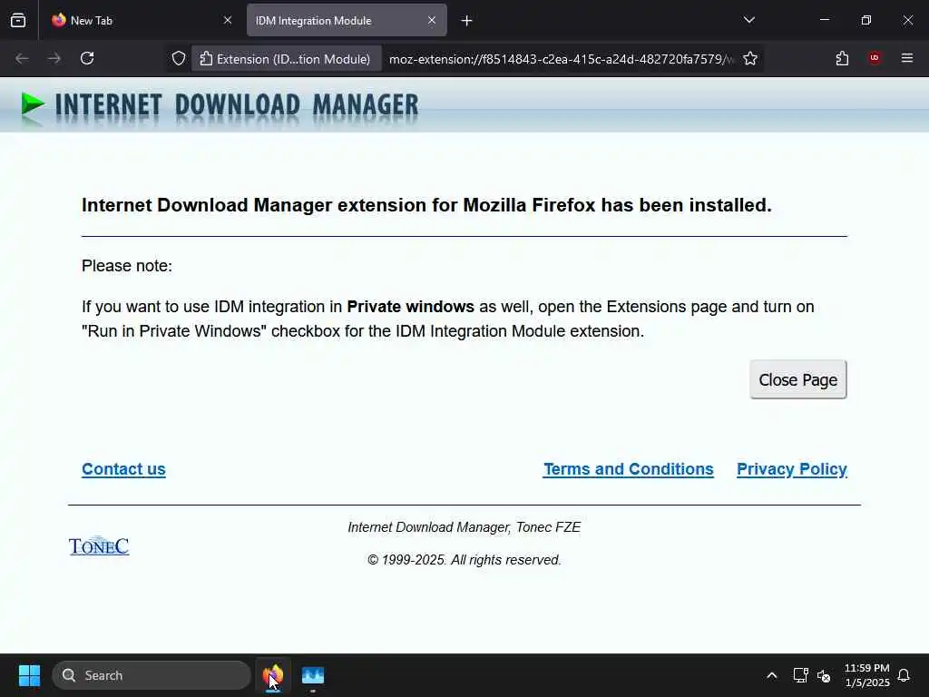Open the muted volume tray icon
Viewport: 929px width, 697px height.
pyautogui.click(x=824, y=675)
